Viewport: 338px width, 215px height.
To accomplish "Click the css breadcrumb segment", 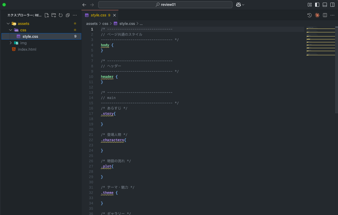I will point(105,23).
